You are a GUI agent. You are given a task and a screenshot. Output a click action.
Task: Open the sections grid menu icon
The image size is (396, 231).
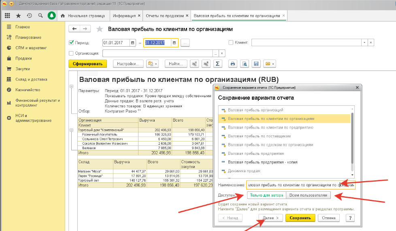click(7, 16)
